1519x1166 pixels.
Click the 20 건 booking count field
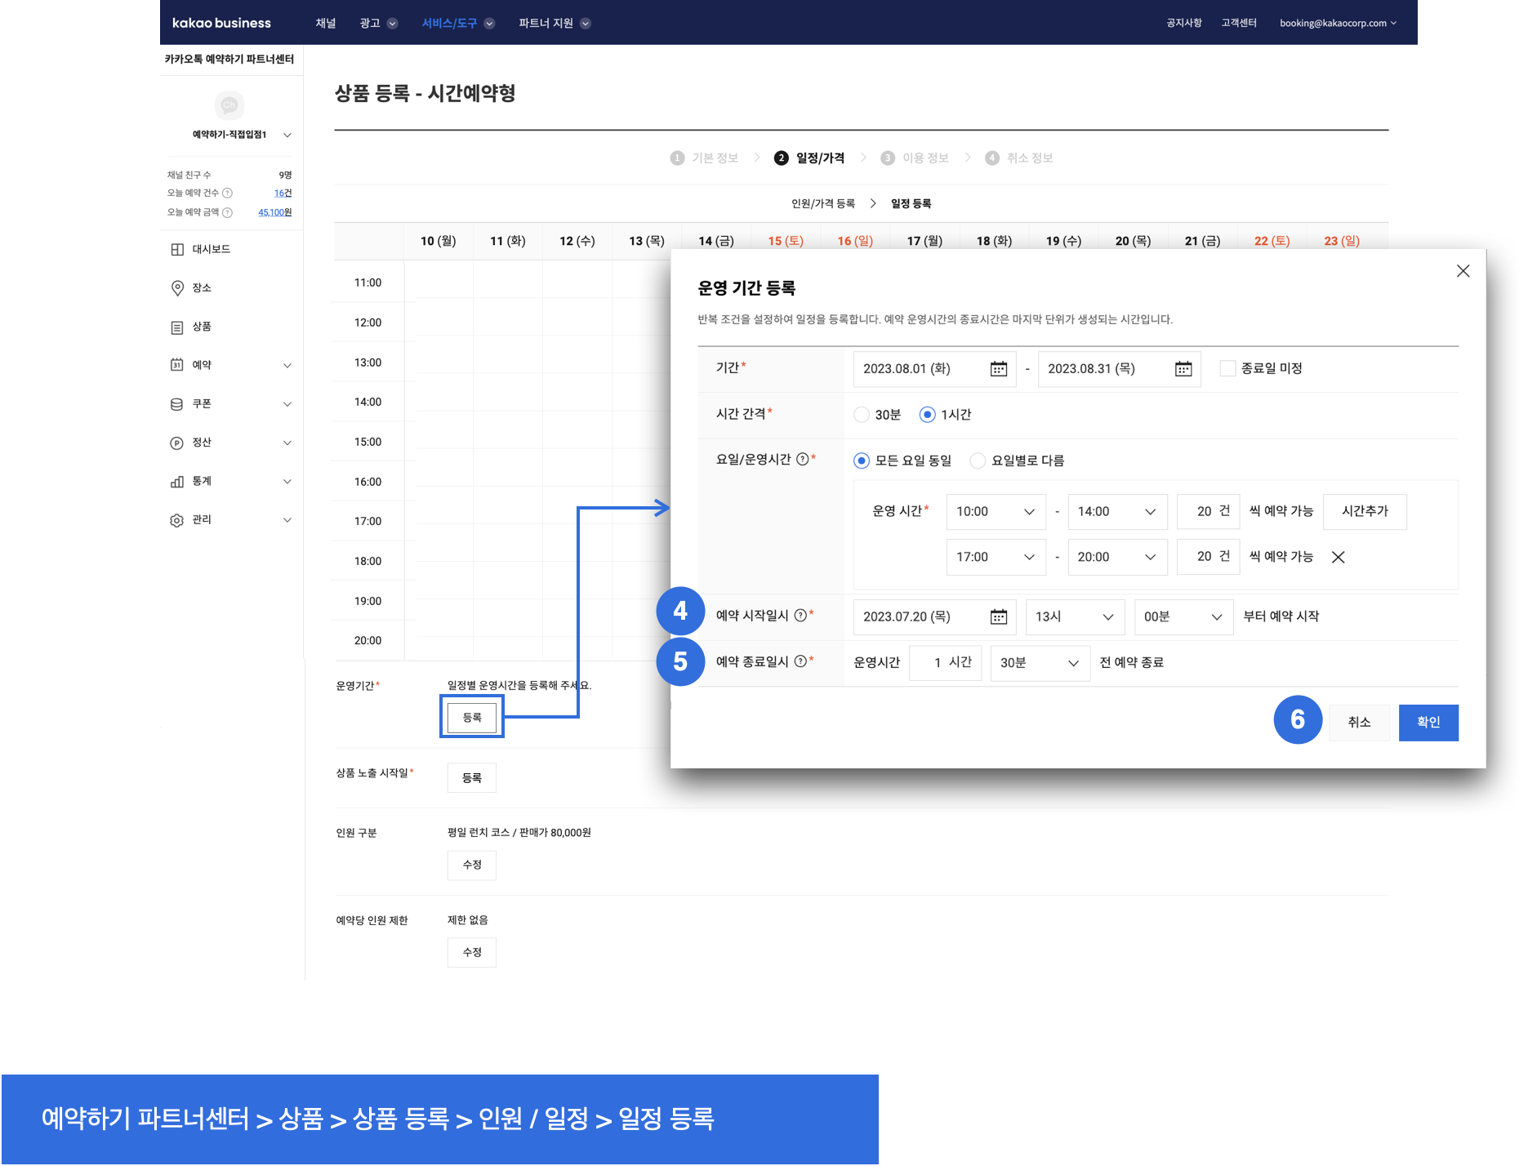(x=1208, y=512)
